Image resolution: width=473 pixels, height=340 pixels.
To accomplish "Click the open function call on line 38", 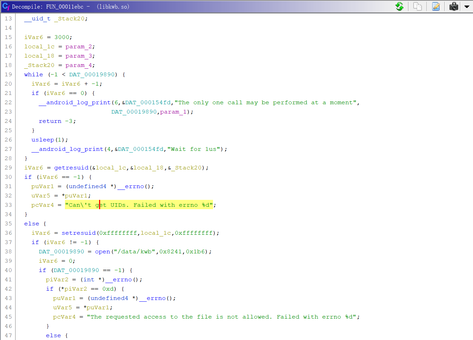I will click(x=103, y=252).
